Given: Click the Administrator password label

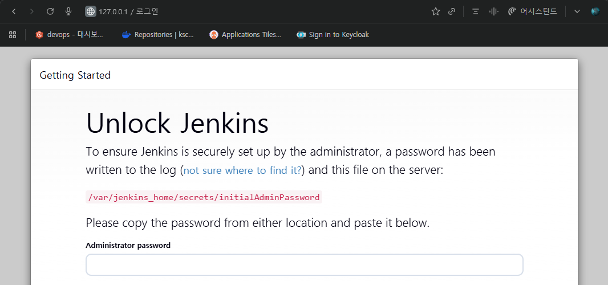Looking at the screenshot, I should pos(128,246).
